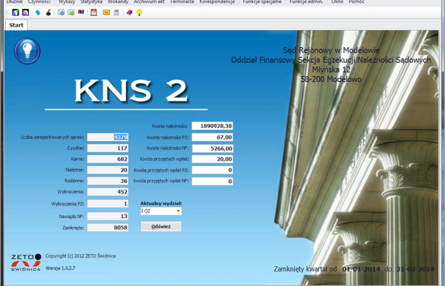Click the Kwota należności field 1890928,38
Viewport: 445px width, 286px height.
point(212,126)
